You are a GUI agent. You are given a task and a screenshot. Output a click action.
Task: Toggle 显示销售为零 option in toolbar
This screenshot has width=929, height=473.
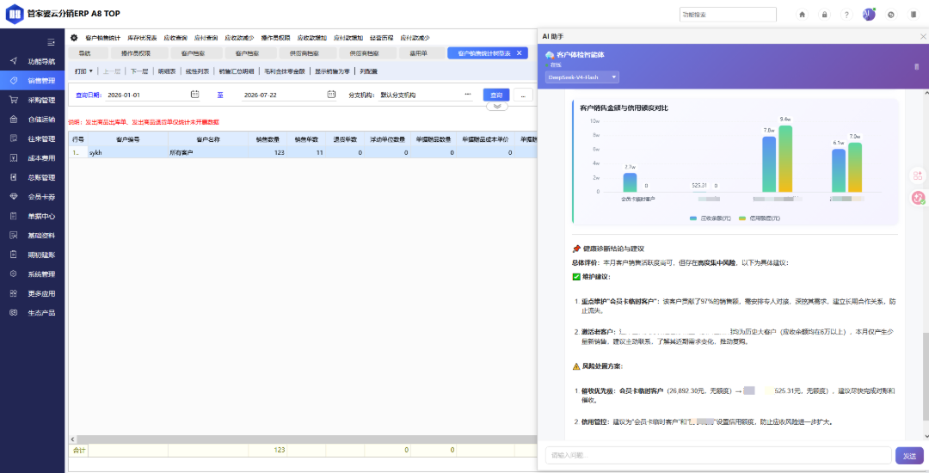pos(335,71)
